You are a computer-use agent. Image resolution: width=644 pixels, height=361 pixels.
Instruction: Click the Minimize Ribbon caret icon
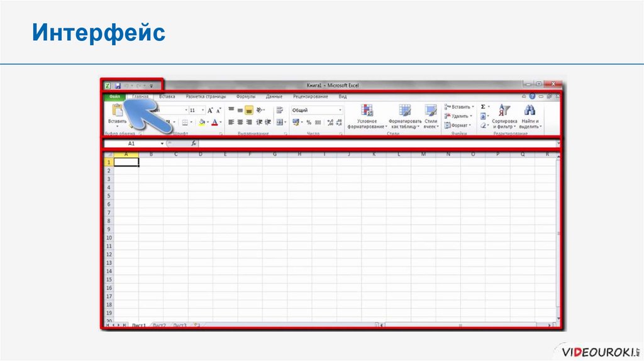pos(524,96)
